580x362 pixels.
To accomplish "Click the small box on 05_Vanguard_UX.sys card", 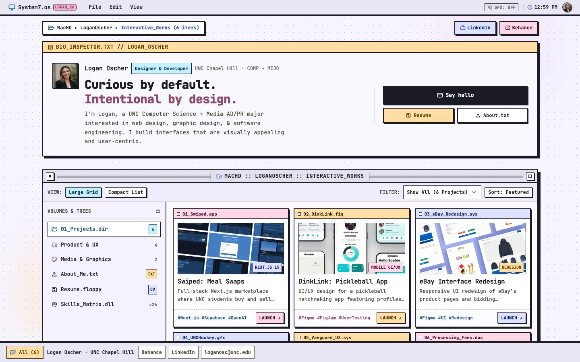I will pos(299,337).
